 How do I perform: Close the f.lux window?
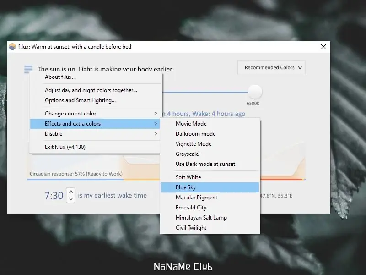323,47
